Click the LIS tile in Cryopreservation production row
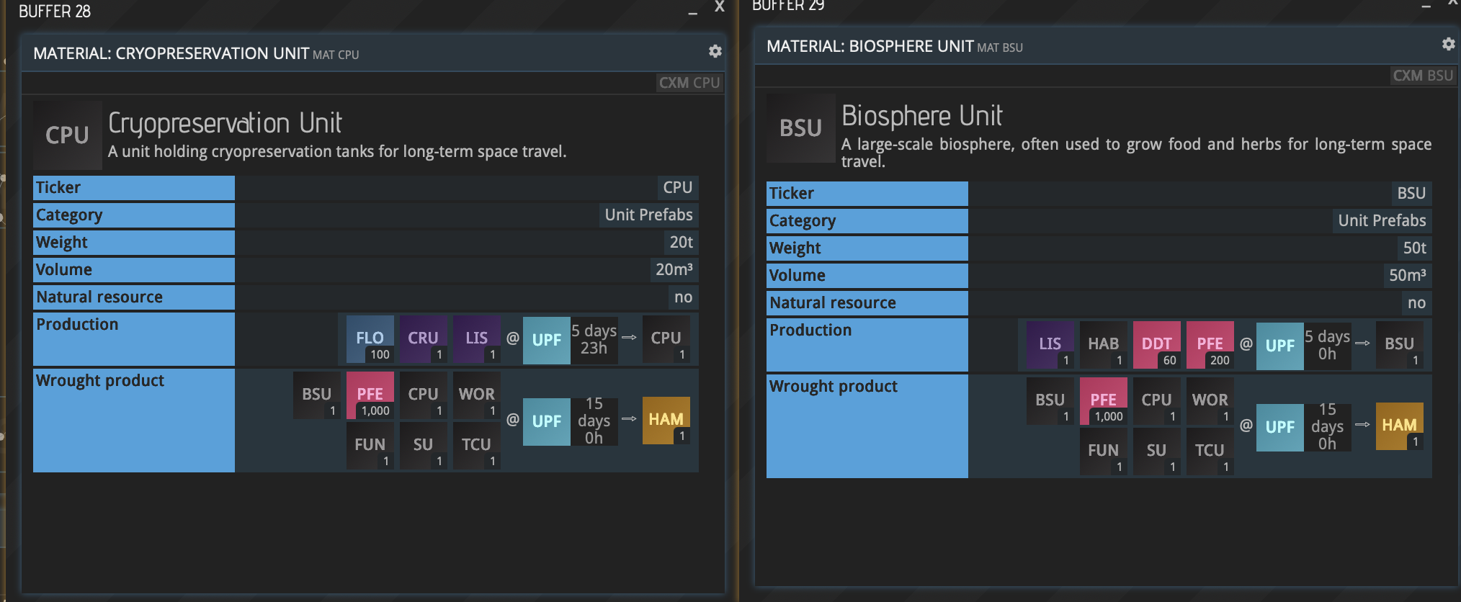The height and width of the screenshot is (602, 1461). click(476, 339)
